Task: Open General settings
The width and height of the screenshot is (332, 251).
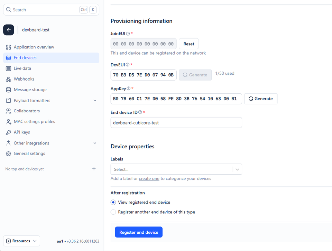Action: click(51, 154)
